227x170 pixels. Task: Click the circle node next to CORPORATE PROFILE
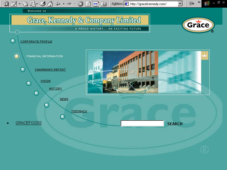pos(13,41)
